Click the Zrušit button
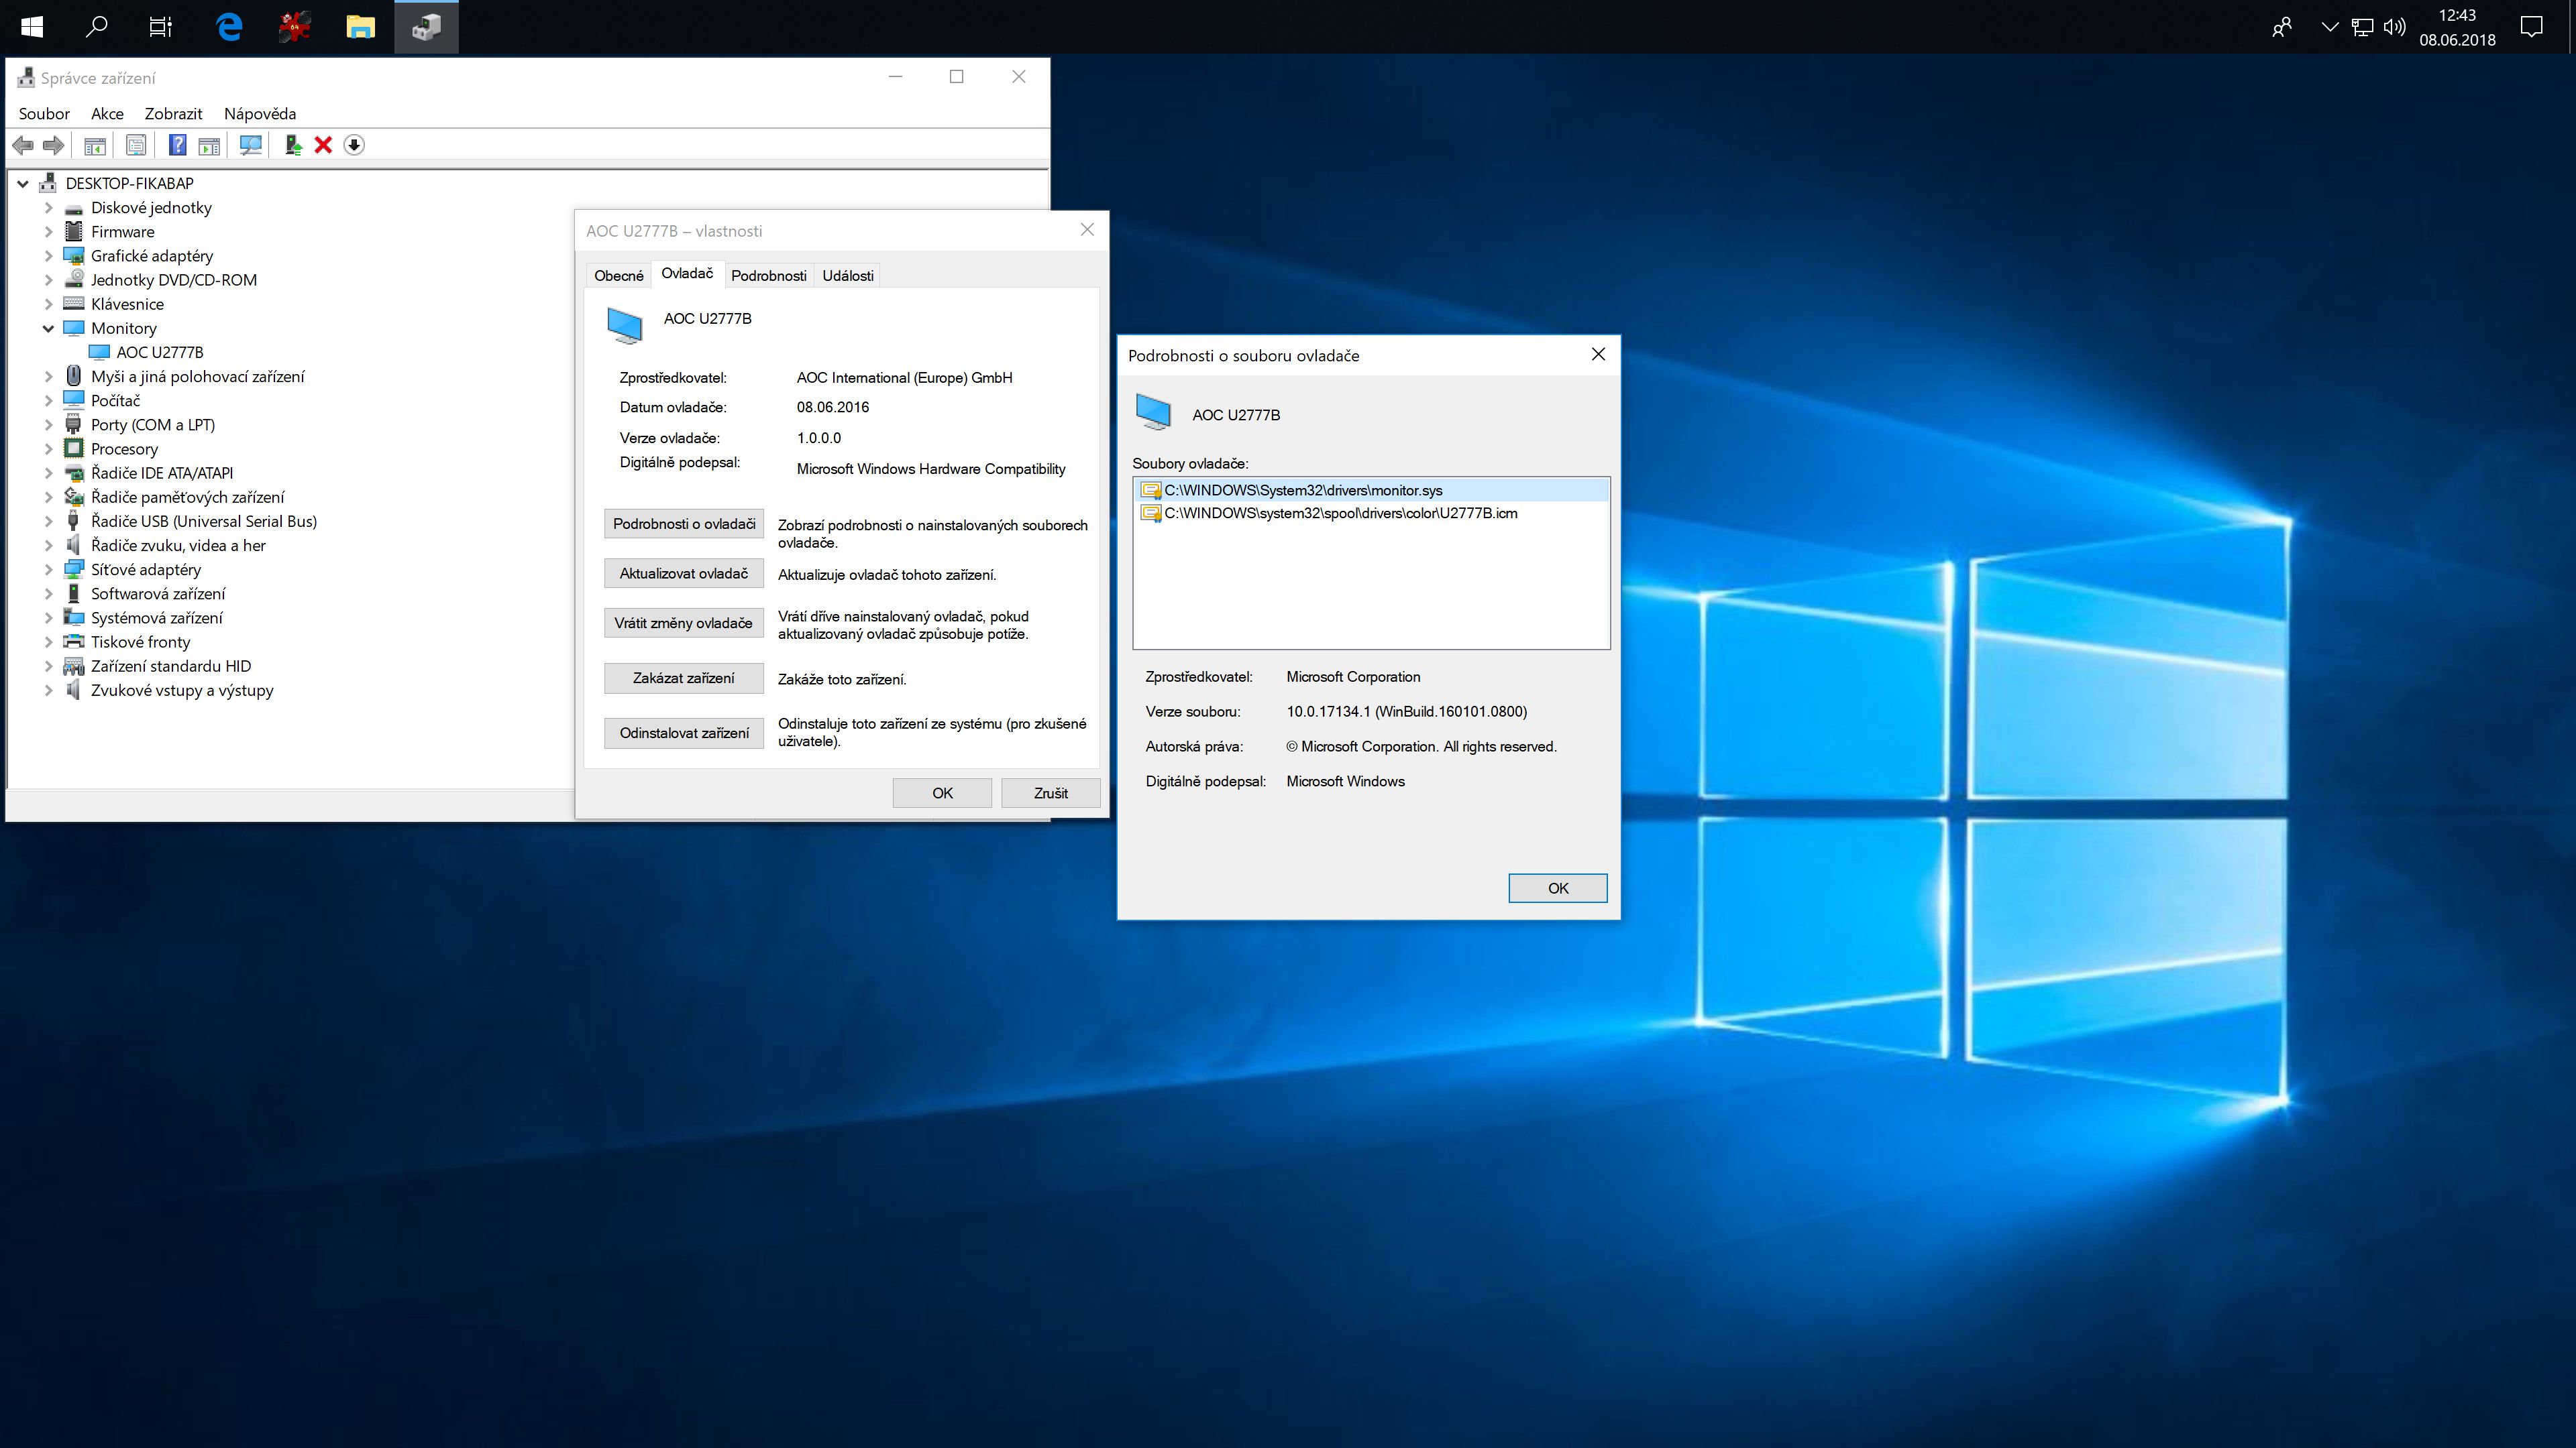The image size is (2576, 1448). click(x=1050, y=794)
